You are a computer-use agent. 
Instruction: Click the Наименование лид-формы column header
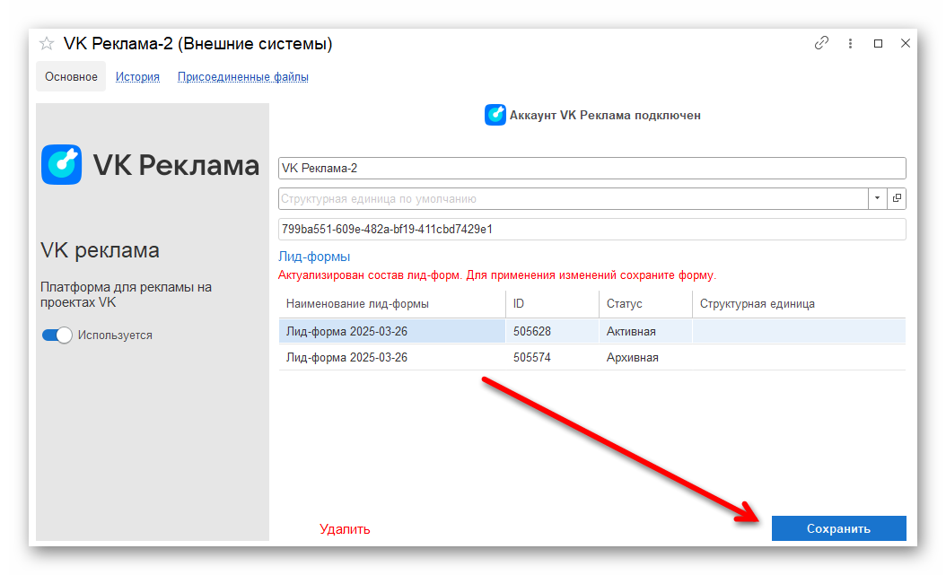[x=392, y=304]
